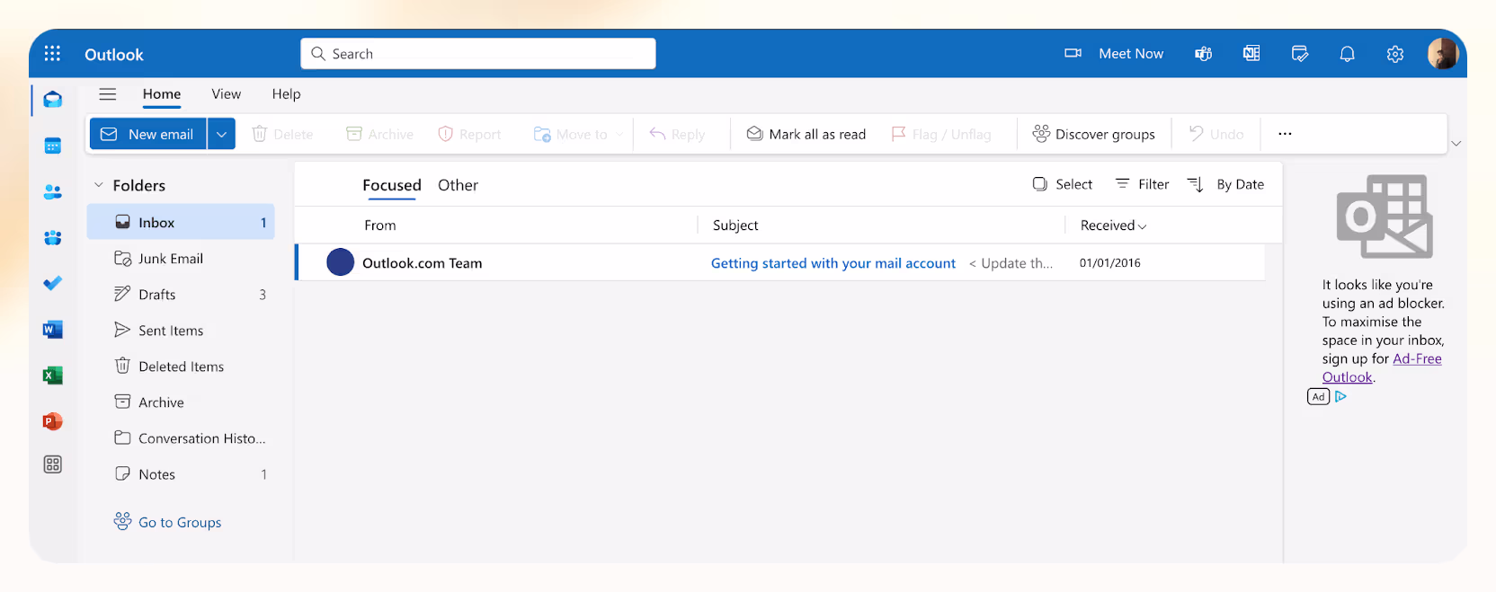This screenshot has height=592, width=1496.
Task: Click the Meet Now label
Action: click(1131, 54)
